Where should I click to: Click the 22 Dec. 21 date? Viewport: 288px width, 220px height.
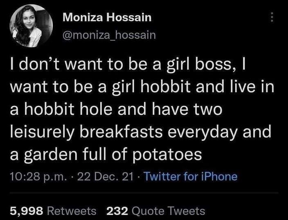tap(105, 177)
